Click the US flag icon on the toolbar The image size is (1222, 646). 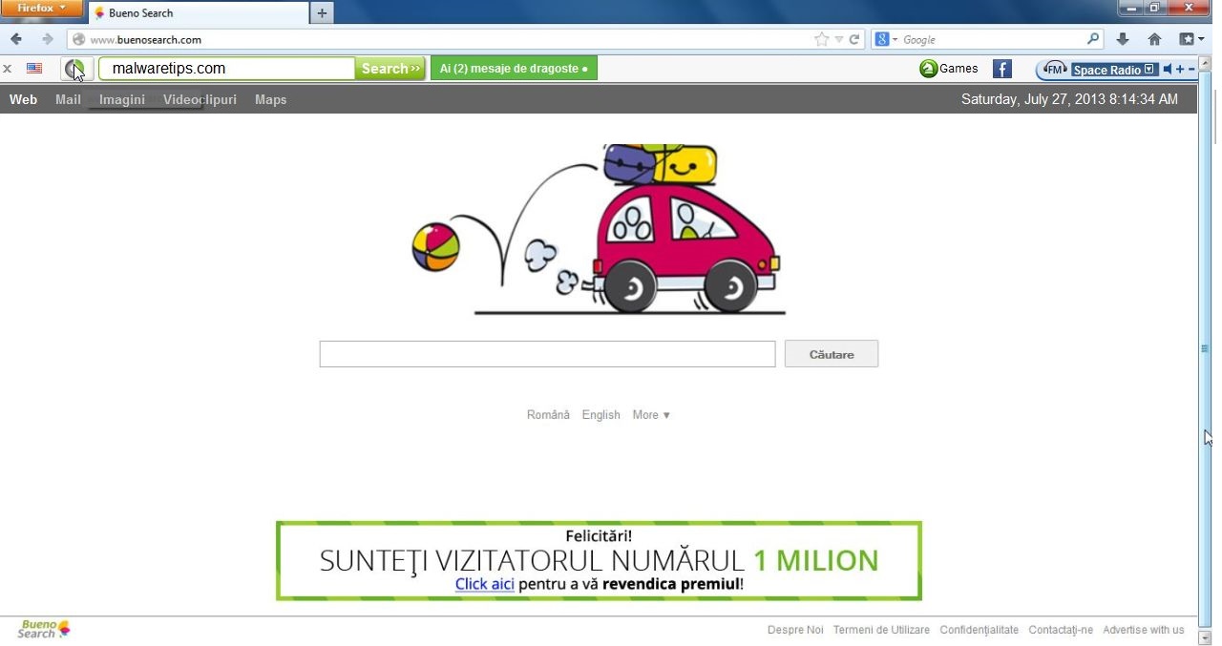34,69
